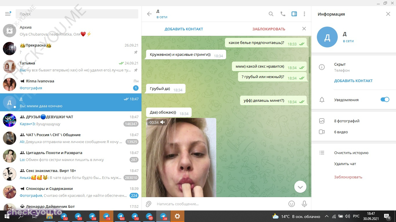396x222 pixels.
Task: Click the weather widget 14°C
Action: coord(296,216)
